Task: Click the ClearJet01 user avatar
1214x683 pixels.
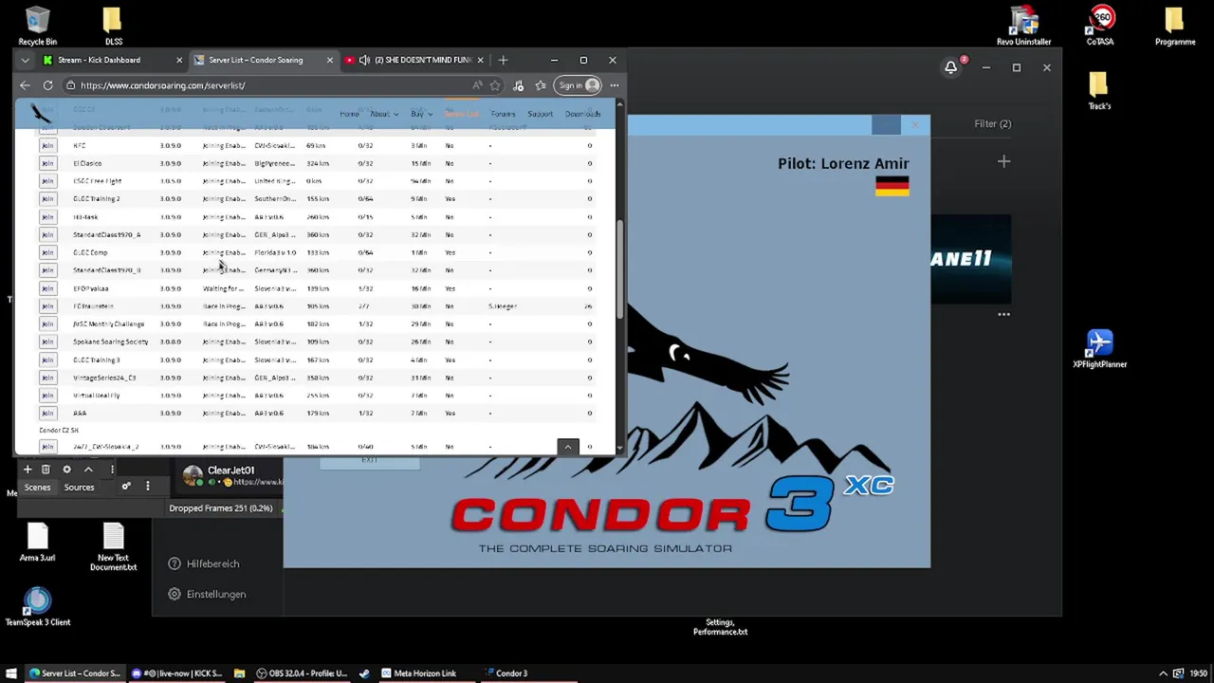Action: tap(193, 474)
